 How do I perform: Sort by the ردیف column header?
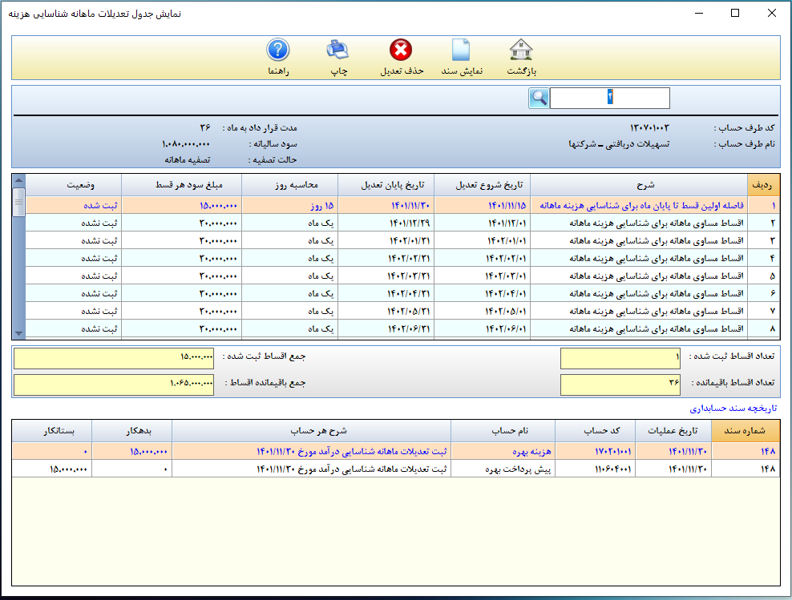(762, 184)
